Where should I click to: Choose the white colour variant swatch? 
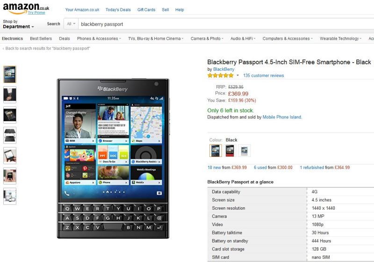point(244,151)
